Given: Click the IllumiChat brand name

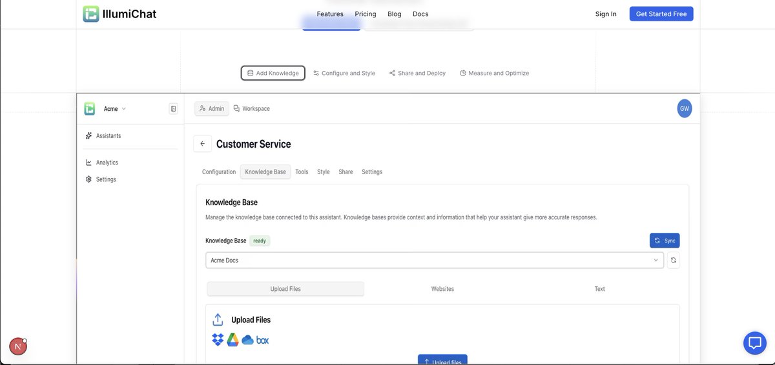Looking at the screenshot, I should [129, 14].
